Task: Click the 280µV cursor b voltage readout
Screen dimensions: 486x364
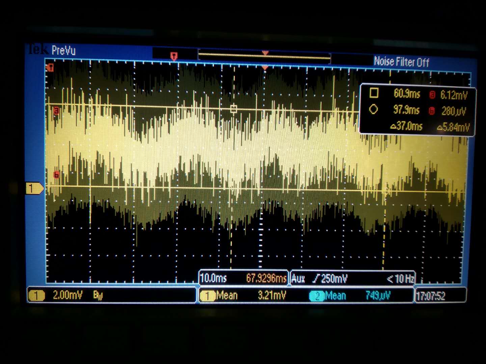Action: pyautogui.click(x=454, y=111)
